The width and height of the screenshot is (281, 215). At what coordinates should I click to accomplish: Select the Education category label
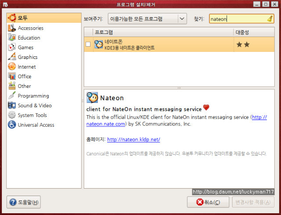[x=29, y=38]
